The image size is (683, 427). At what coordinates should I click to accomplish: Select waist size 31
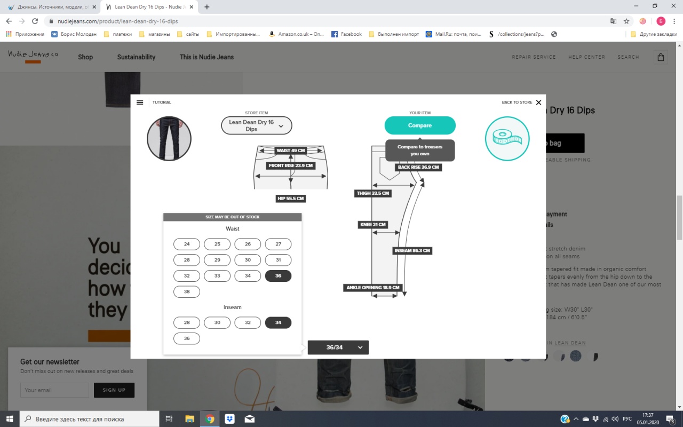(x=278, y=260)
